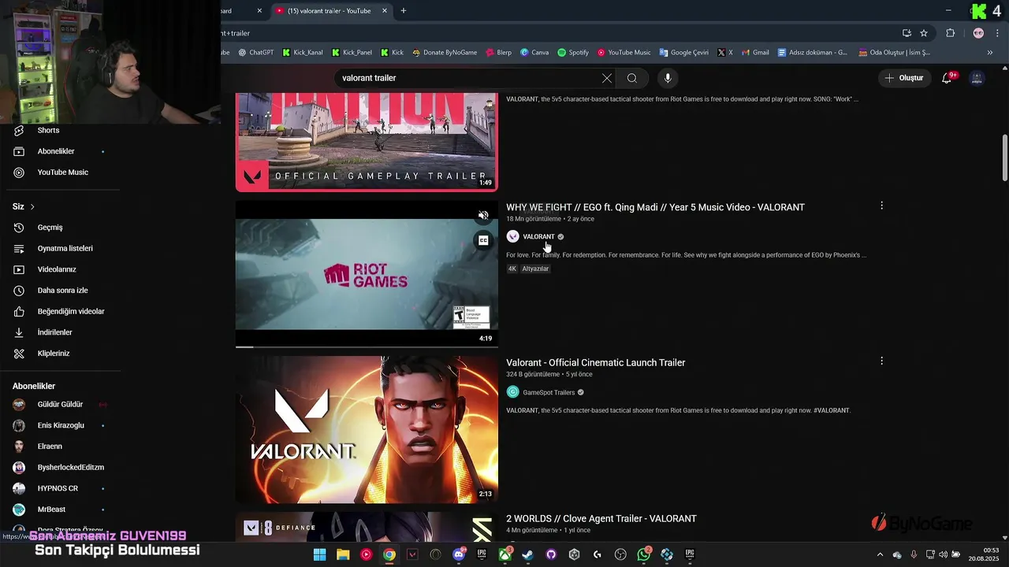Open Steam from the taskbar
This screenshot has width=1009, height=567.
528,554
